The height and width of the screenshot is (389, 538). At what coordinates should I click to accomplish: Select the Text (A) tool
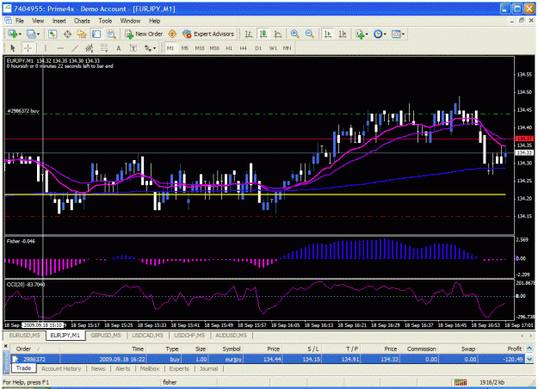point(119,48)
